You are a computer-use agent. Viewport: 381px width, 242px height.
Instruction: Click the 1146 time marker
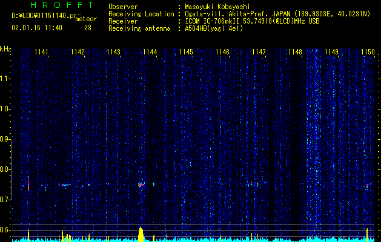pyautogui.click(x=222, y=52)
